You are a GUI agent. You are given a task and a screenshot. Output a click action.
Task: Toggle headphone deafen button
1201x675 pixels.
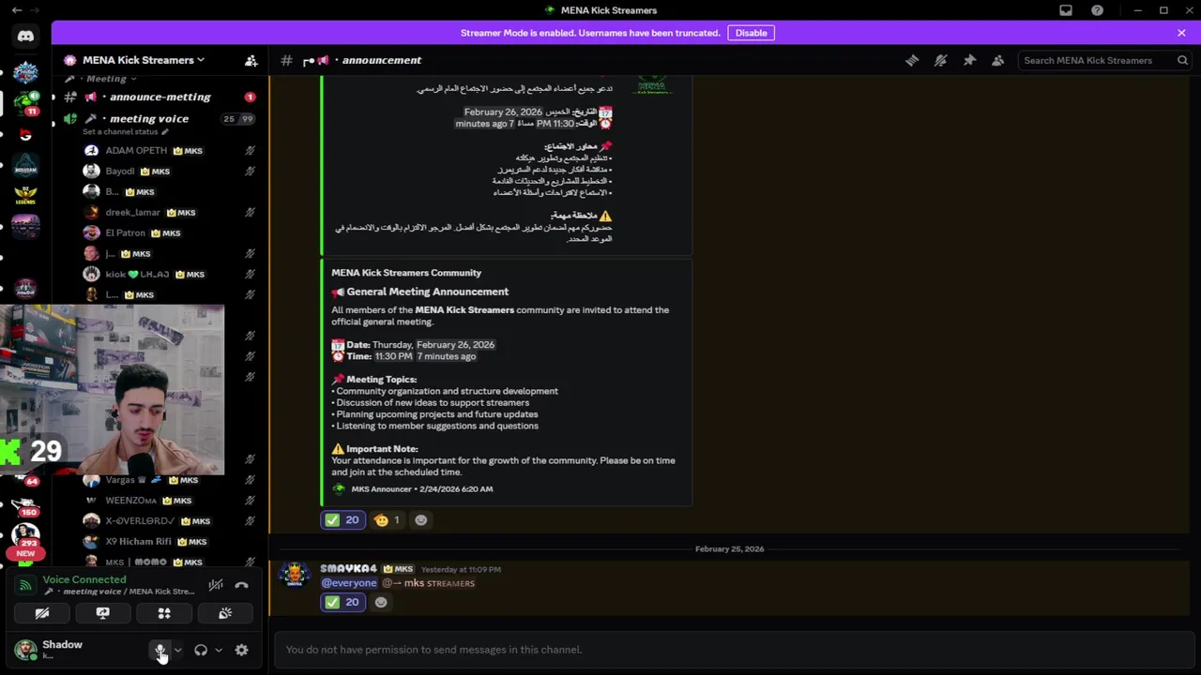[200, 650]
